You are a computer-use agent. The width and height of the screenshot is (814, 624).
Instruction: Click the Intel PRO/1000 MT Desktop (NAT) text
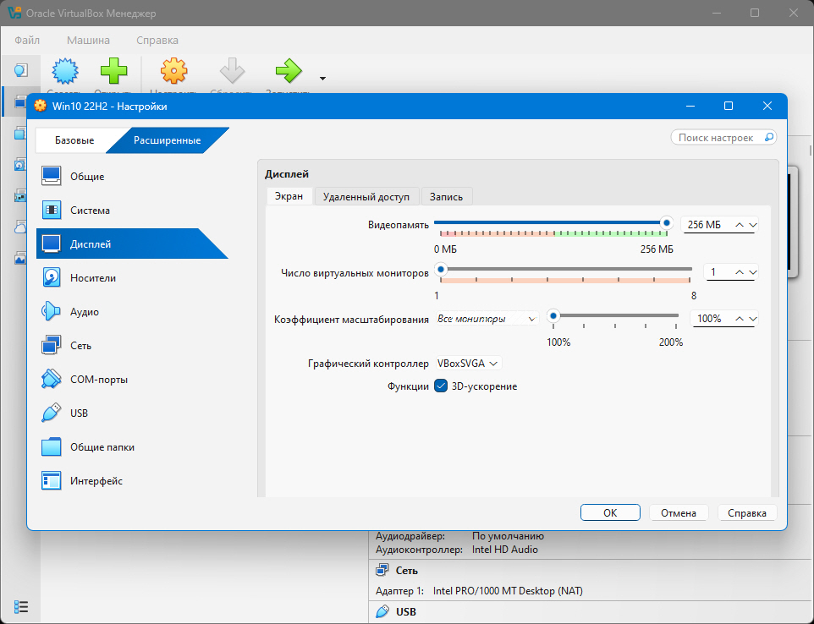pyautogui.click(x=508, y=591)
